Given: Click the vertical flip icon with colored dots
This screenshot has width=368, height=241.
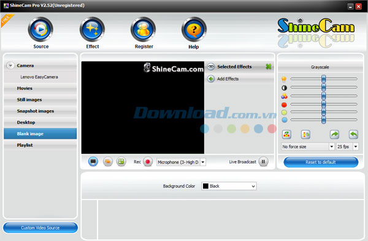Looking at the screenshot, I should point(286,135).
